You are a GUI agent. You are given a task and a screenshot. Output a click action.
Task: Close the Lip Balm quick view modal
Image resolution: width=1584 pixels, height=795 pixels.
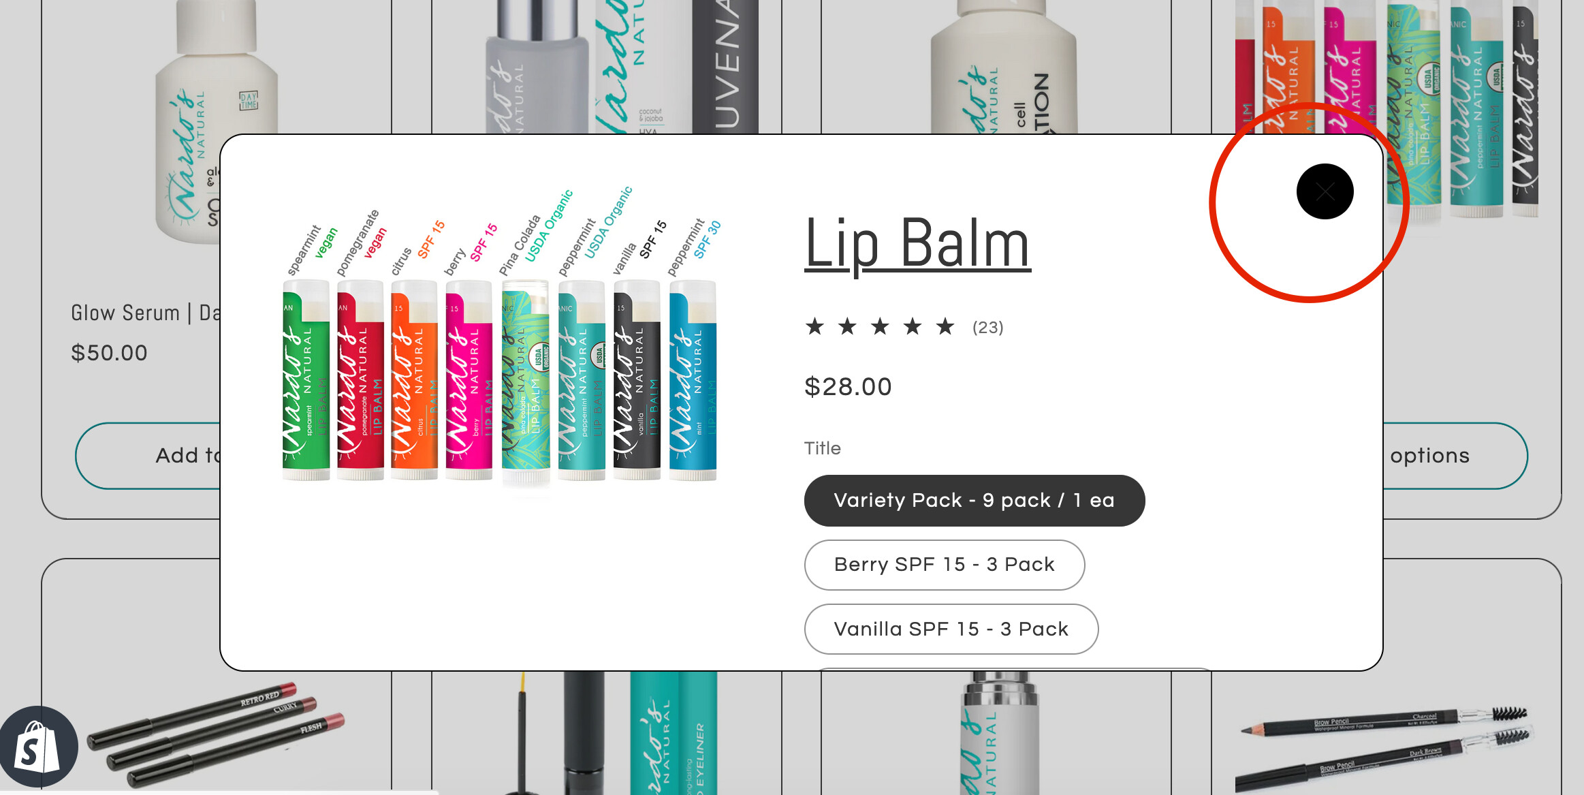click(1325, 191)
